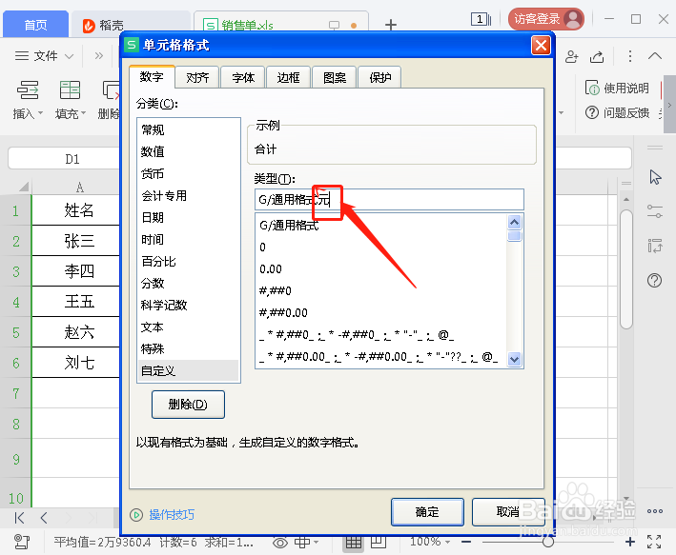Go to first sheet navigation arrow

pyautogui.click(x=19, y=518)
